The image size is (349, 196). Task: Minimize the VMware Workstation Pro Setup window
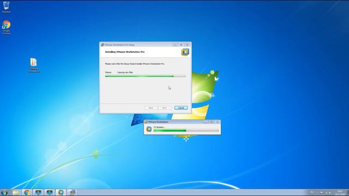(175, 45)
